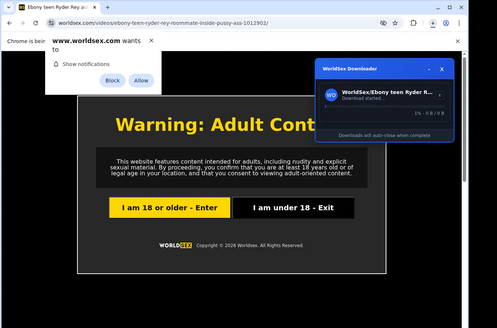Open Chrome downloads icon in toolbar
This screenshot has width=497, height=328.
click(x=433, y=23)
